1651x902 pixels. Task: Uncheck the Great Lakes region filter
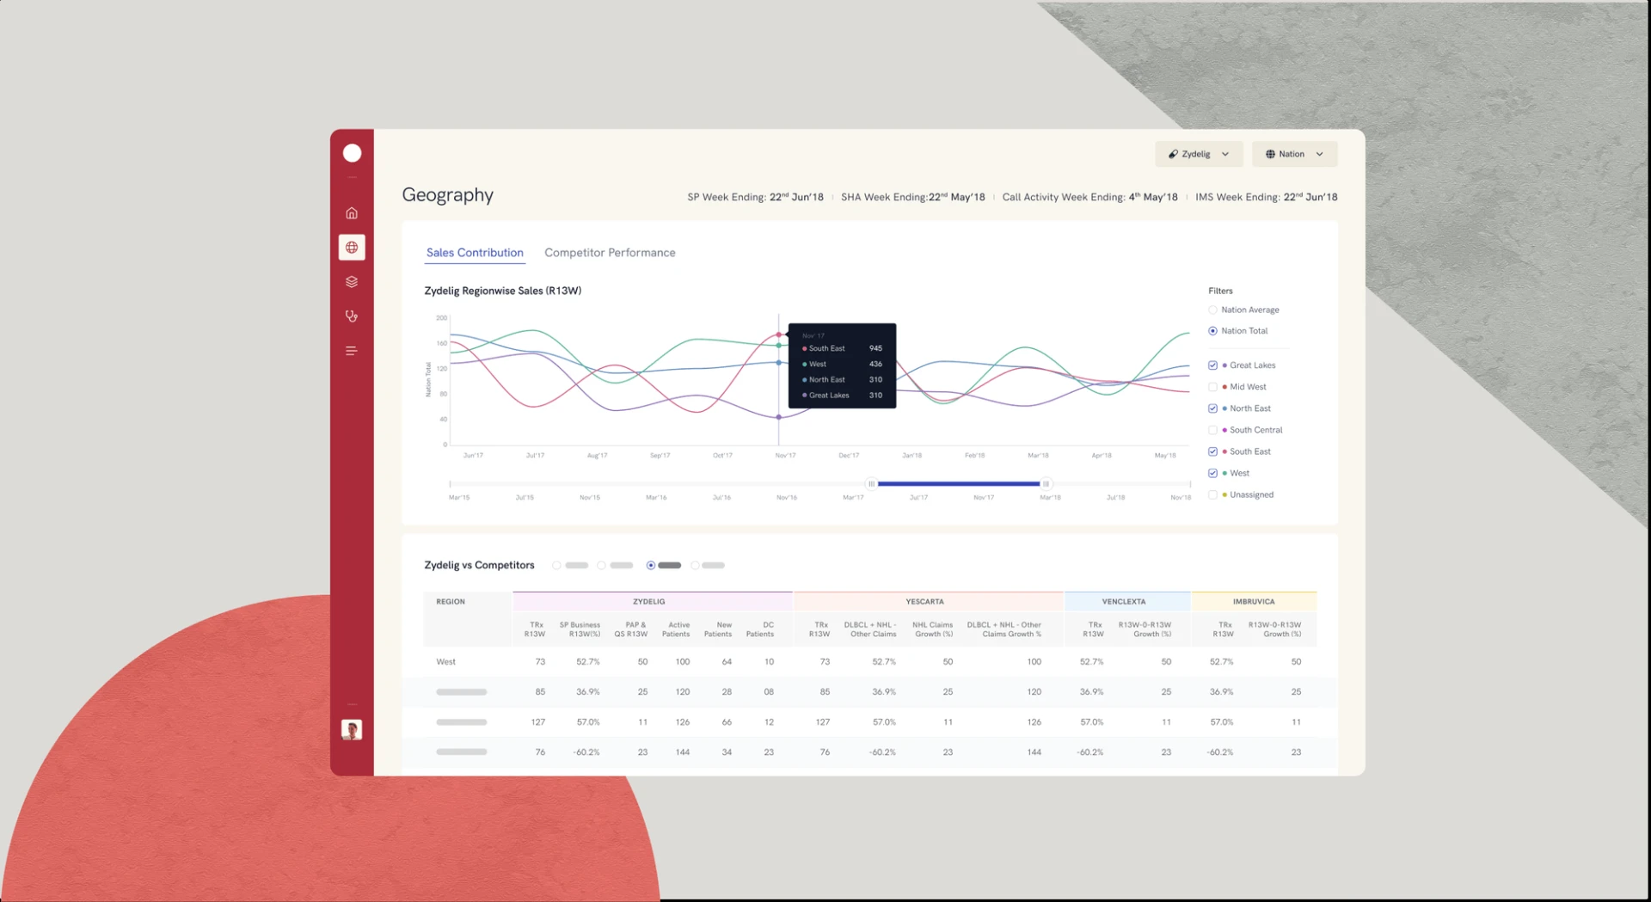(1212, 365)
